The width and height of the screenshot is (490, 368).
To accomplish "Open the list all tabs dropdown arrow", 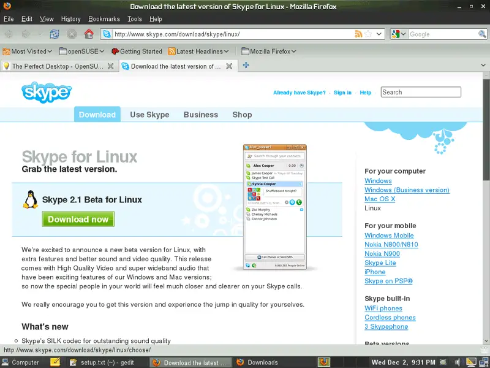I will click(483, 66).
